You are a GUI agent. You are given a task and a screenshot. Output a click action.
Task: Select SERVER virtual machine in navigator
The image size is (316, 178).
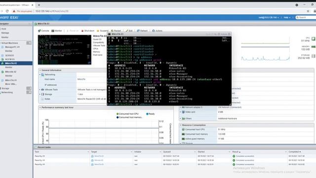(9, 55)
